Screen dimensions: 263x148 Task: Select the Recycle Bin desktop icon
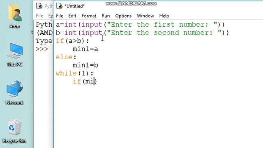click(14, 131)
